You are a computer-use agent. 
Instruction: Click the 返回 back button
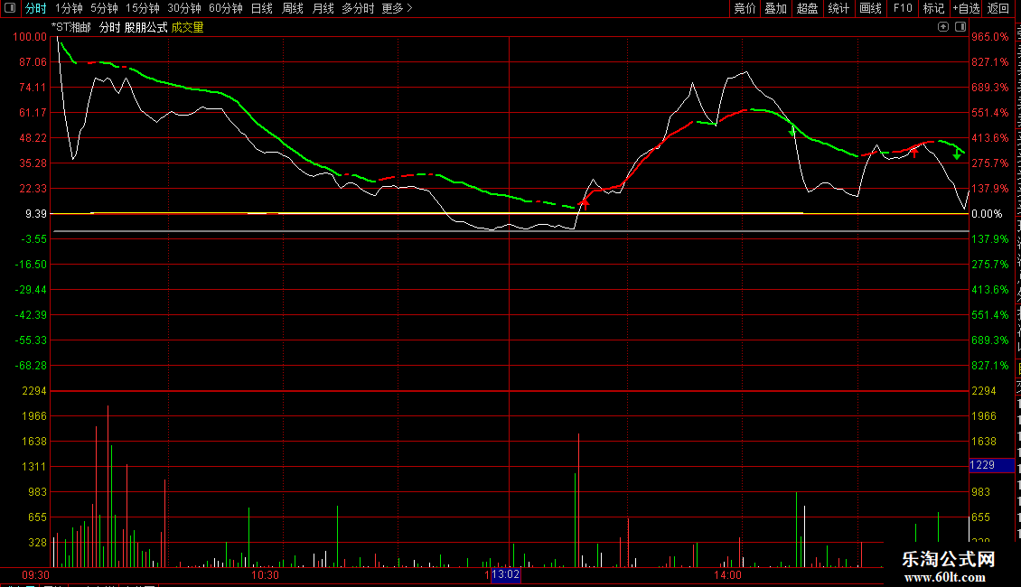(x=998, y=8)
